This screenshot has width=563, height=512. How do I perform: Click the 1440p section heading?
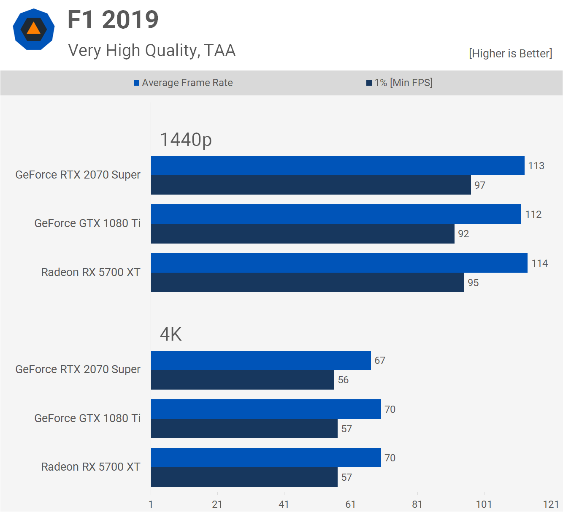click(x=186, y=140)
